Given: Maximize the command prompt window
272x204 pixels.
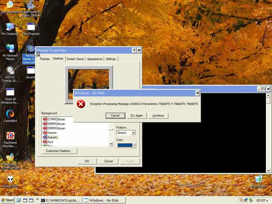Looking at the screenshot, I should click(263, 89).
